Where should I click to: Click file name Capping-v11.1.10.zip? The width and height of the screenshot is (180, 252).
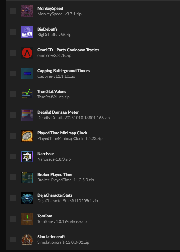pyautogui.click(x=56, y=76)
